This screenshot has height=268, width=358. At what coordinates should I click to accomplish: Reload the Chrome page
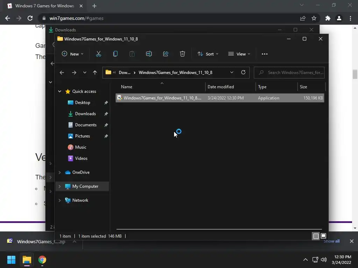pos(30,18)
